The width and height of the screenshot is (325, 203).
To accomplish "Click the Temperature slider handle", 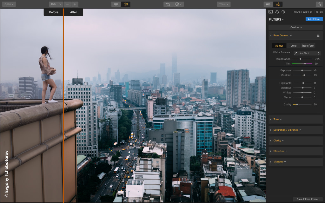I will tap(300, 59).
